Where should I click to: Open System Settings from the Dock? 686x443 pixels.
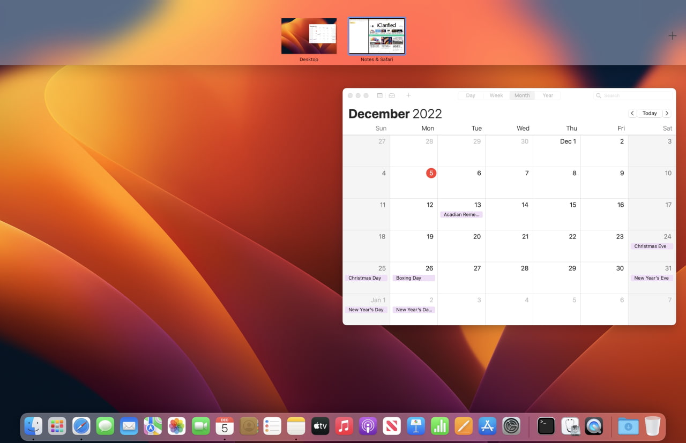click(511, 426)
